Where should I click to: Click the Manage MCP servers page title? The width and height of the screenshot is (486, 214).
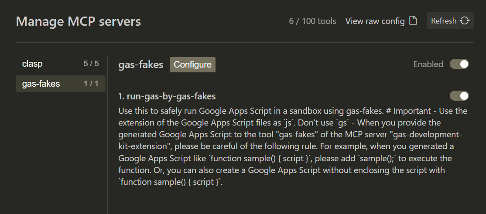[78, 21]
